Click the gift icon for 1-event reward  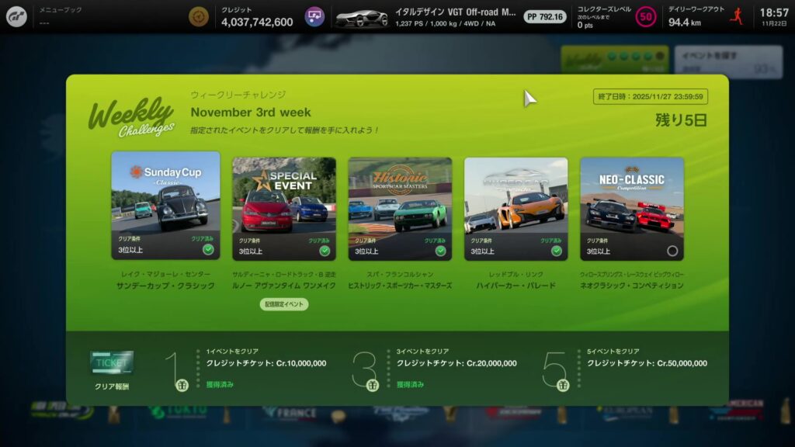pos(182,385)
